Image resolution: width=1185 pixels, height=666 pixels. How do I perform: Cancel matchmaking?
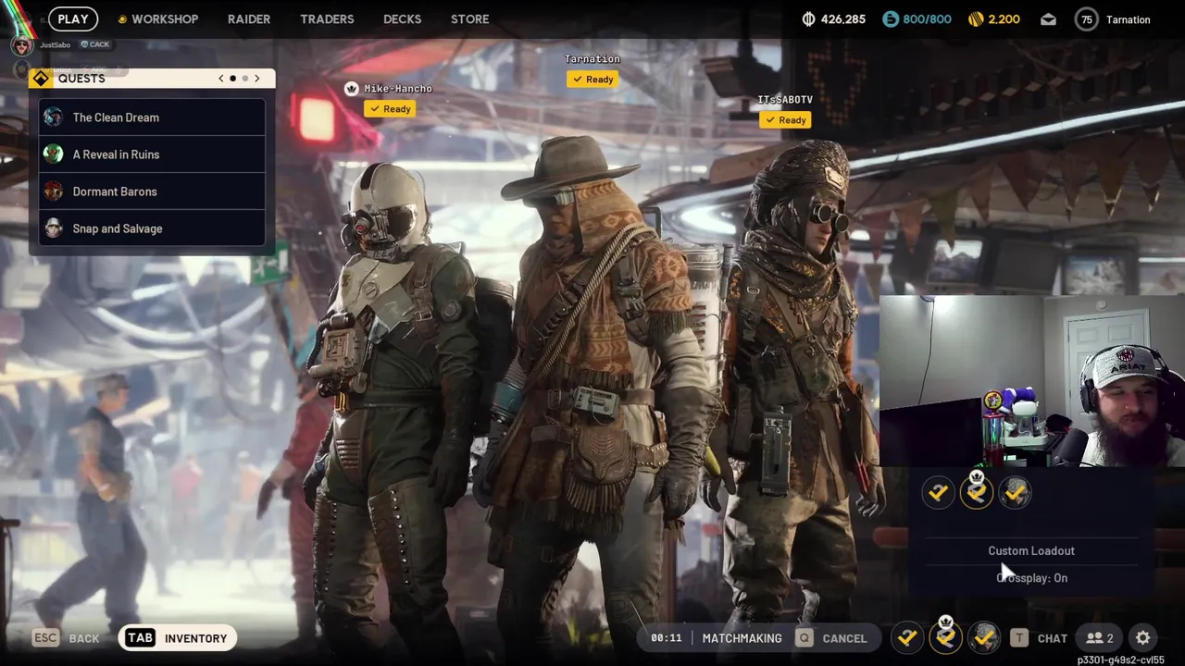point(844,638)
